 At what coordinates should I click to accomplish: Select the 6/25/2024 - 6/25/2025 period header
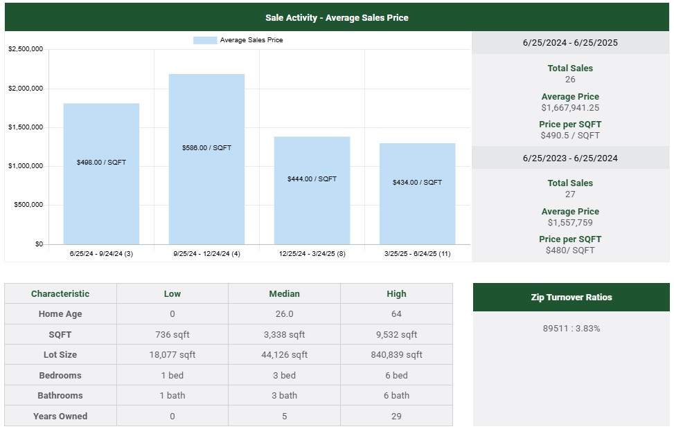[570, 43]
